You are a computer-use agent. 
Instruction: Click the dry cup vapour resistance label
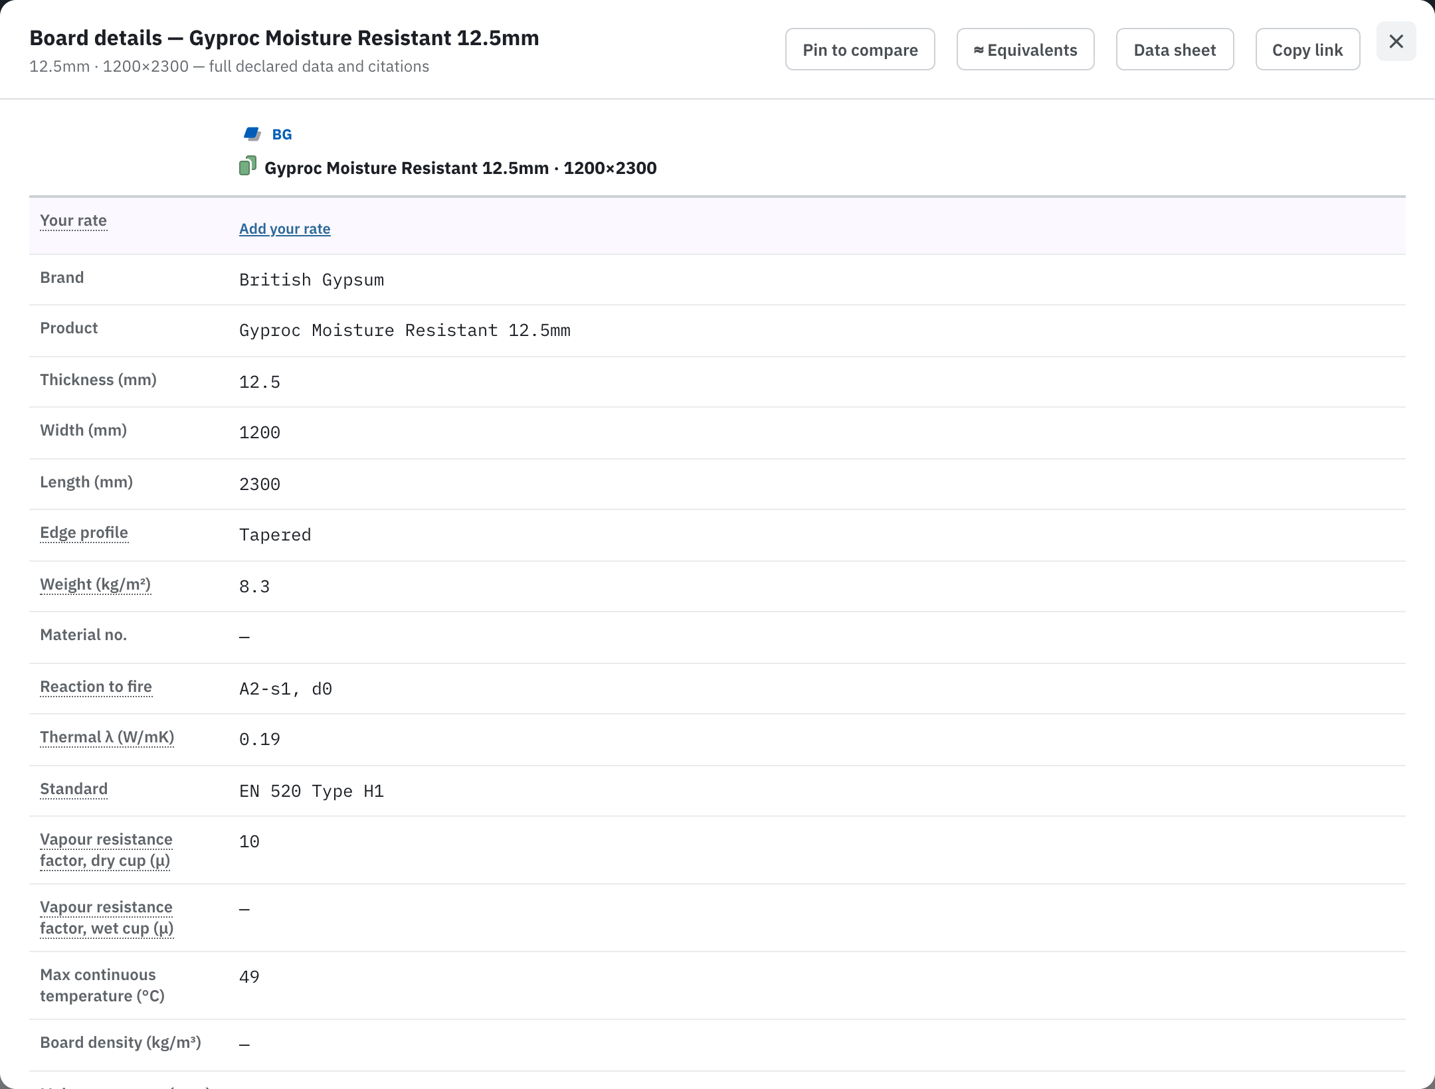(106, 850)
